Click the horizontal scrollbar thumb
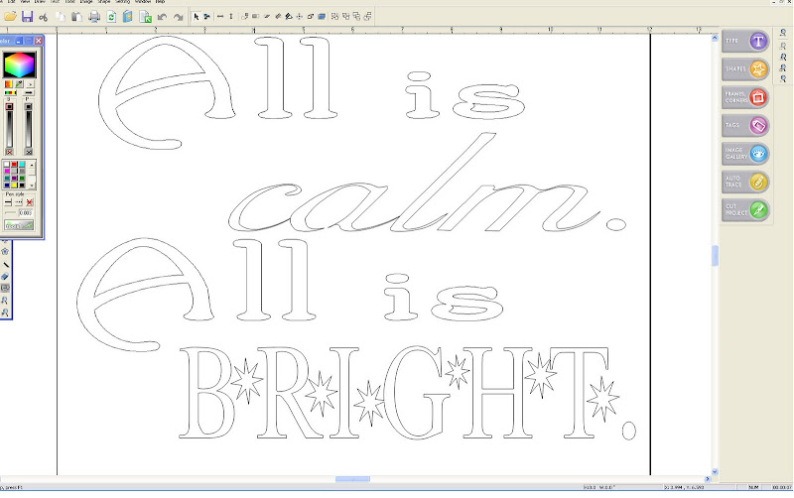 click(352, 479)
